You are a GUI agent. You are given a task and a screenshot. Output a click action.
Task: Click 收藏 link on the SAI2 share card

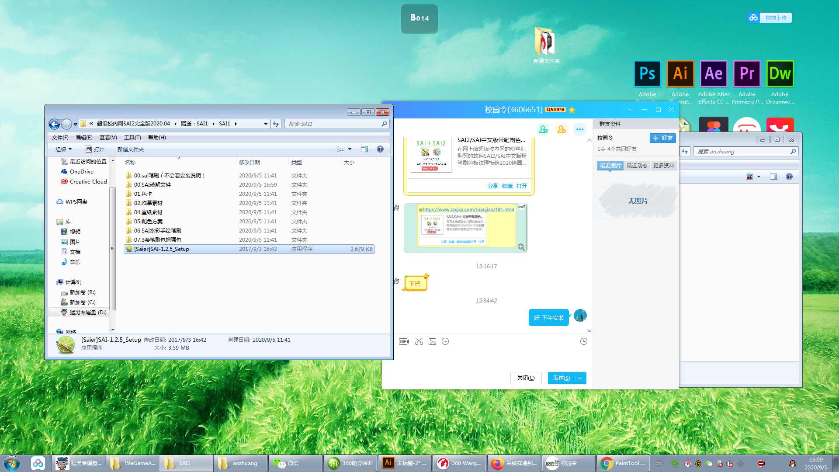(x=507, y=186)
